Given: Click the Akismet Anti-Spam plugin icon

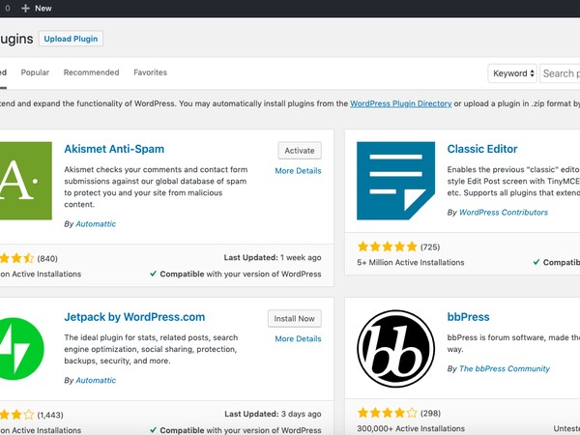Looking at the screenshot, I should (26, 181).
